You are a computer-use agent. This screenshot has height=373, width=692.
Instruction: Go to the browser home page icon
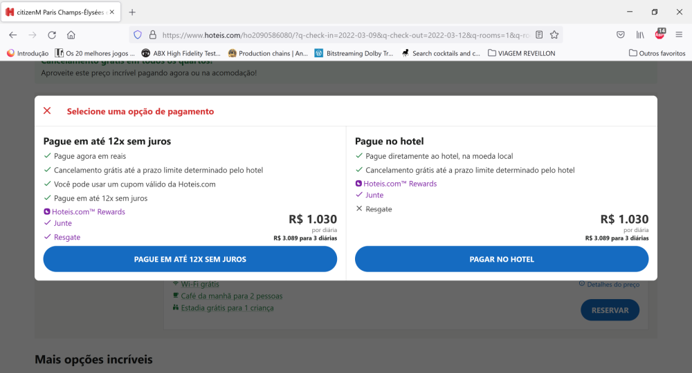(x=71, y=35)
